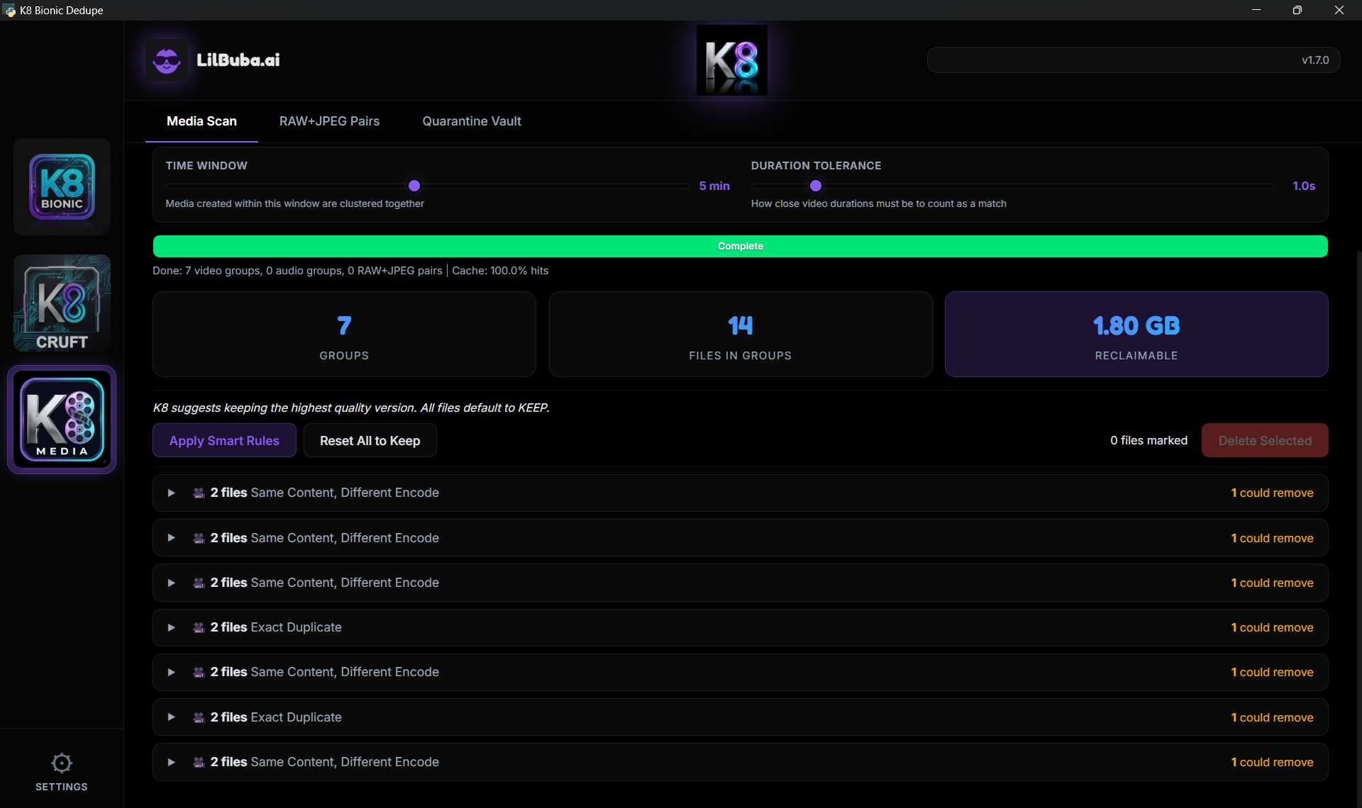Adjust the Time Window slider
Viewport: 1362px width, 808px height.
click(x=414, y=186)
